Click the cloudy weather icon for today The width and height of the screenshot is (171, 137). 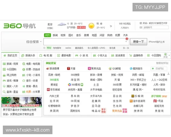(62, 24)
